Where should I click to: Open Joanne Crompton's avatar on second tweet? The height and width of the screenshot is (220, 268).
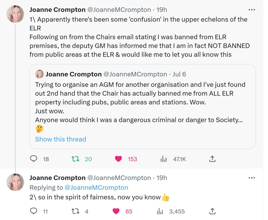(x=15, y=182)
